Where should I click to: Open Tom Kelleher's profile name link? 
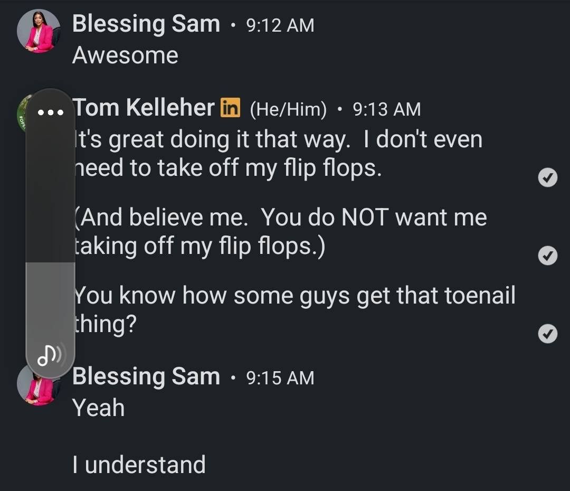coord(145,108)
